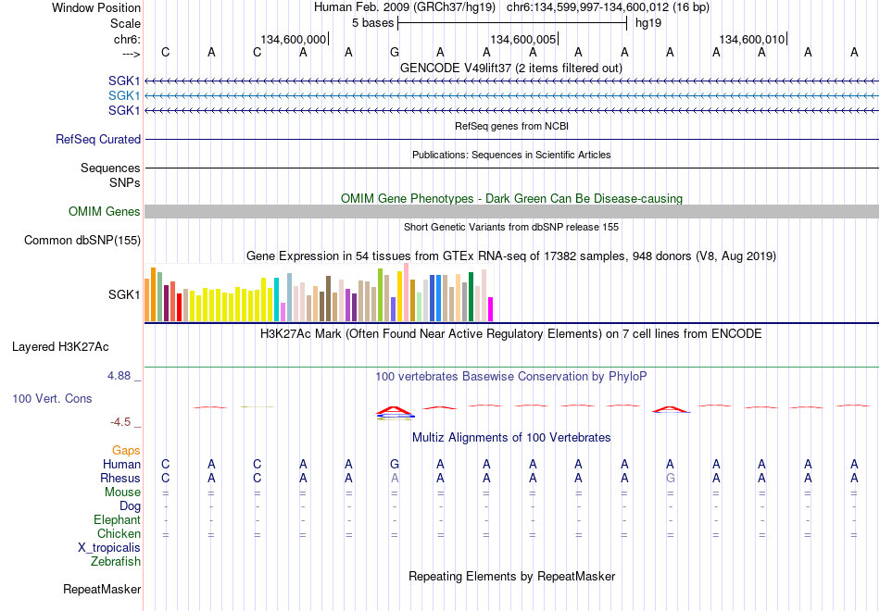
Task: Click the RepeatMasker track label
Action: point(102,589)
